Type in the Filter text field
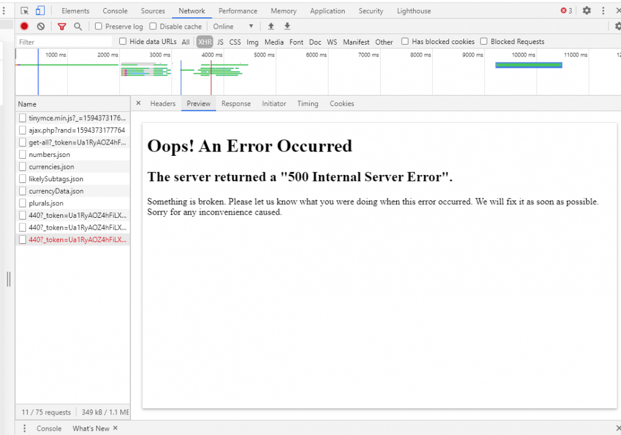Image resolution: width=621 pixels, height=435 pixels. (62, 42)
